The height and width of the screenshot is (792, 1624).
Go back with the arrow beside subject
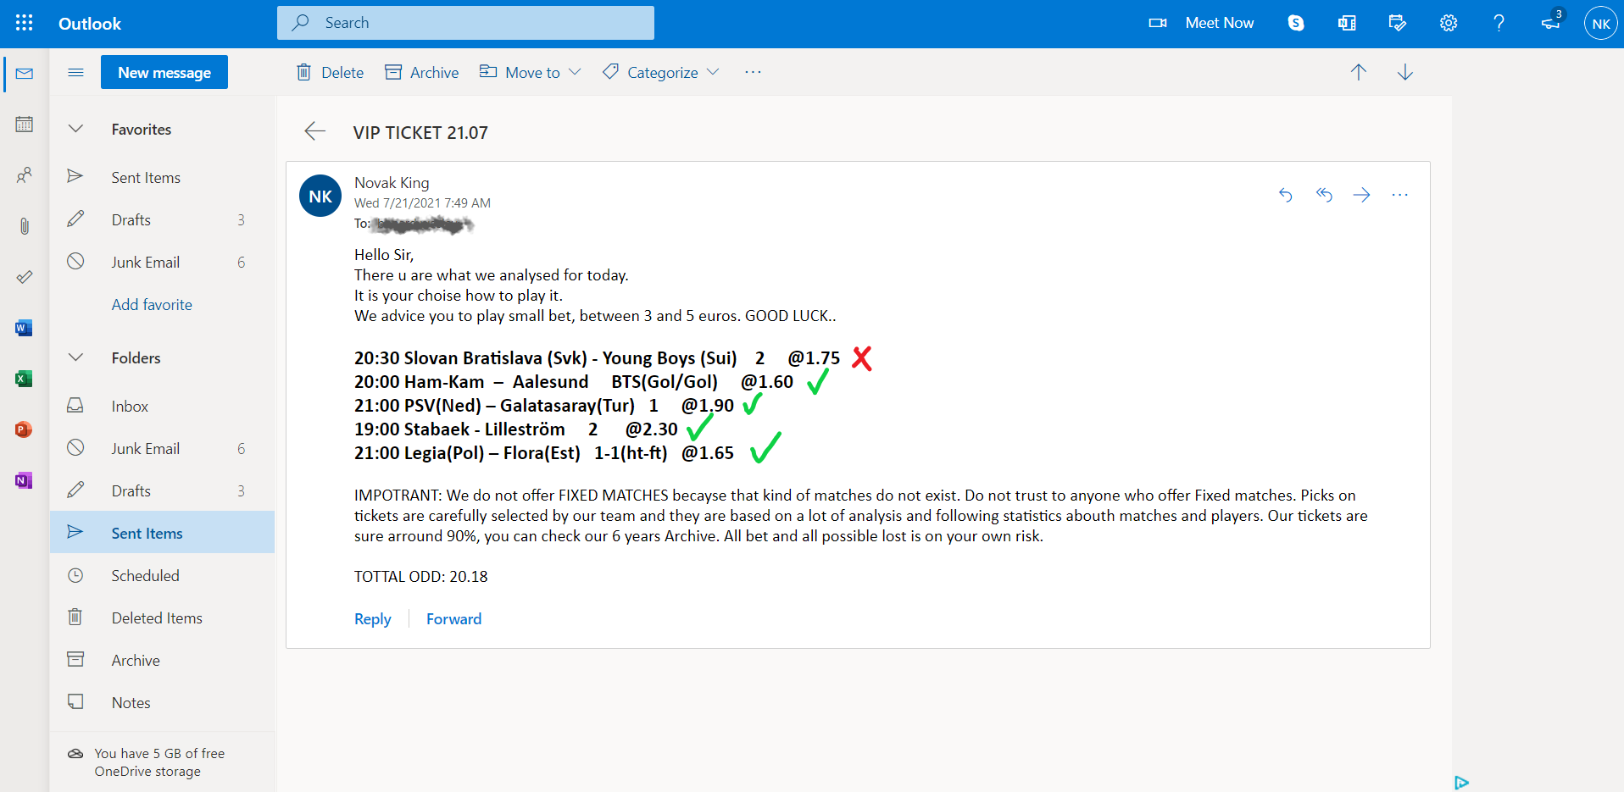point(314,131)
